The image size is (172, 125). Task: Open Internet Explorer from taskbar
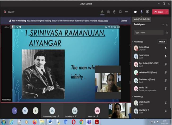pyautogui.click(x=11, y=122)
